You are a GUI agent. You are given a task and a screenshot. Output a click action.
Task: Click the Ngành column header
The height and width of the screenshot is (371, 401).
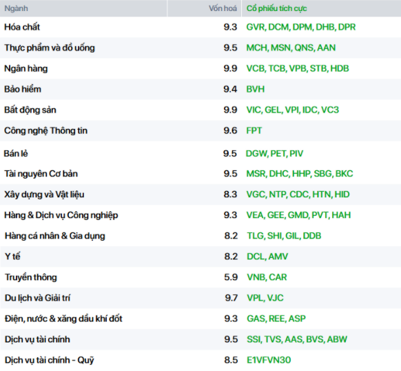tap(16, 8)
